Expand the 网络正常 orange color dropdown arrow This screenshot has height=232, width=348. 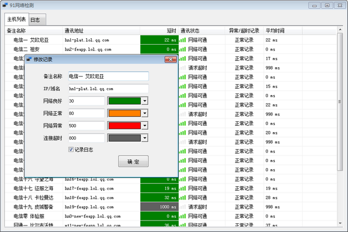(144, 113)
